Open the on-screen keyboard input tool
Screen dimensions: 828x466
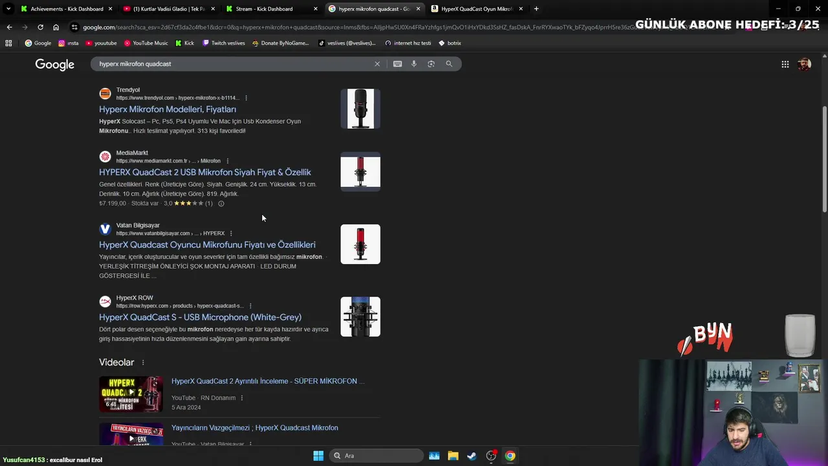tap(397, 64)
